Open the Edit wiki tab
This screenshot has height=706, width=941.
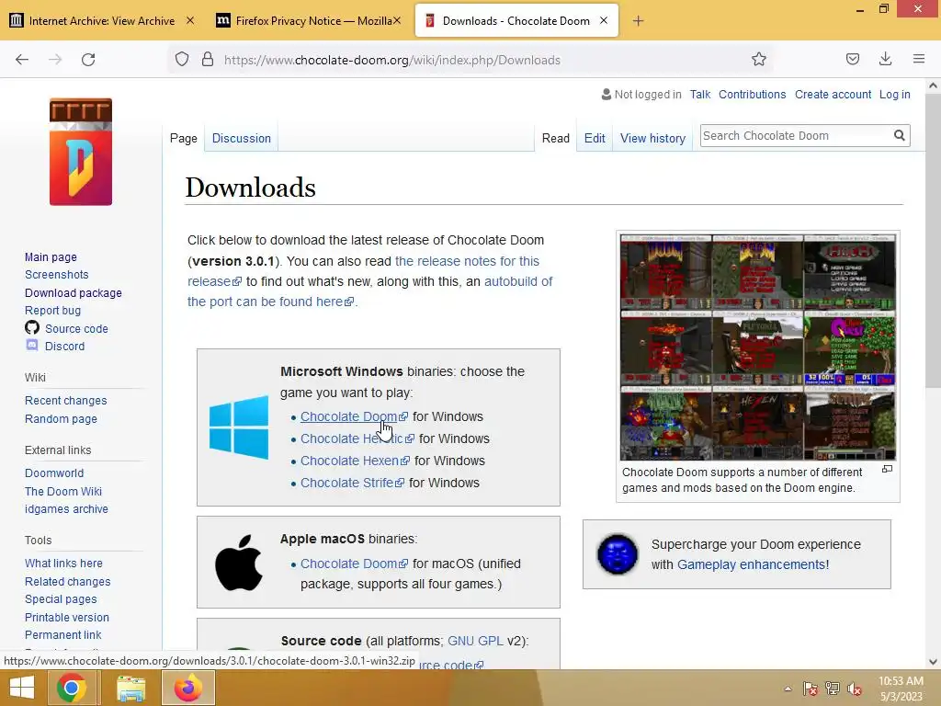(x=595, y=138)
